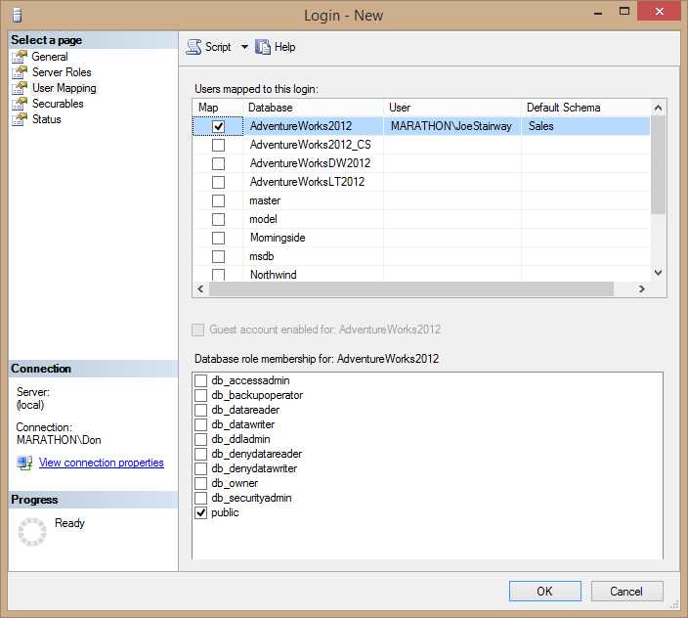Expand the Script dropdown arrow
This screenshot has height=618, width=688.
[244, 47]
